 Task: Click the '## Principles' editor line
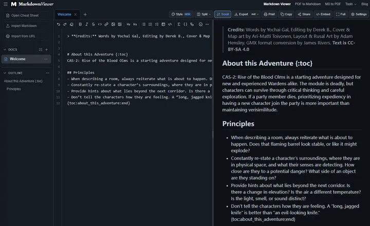81,72
